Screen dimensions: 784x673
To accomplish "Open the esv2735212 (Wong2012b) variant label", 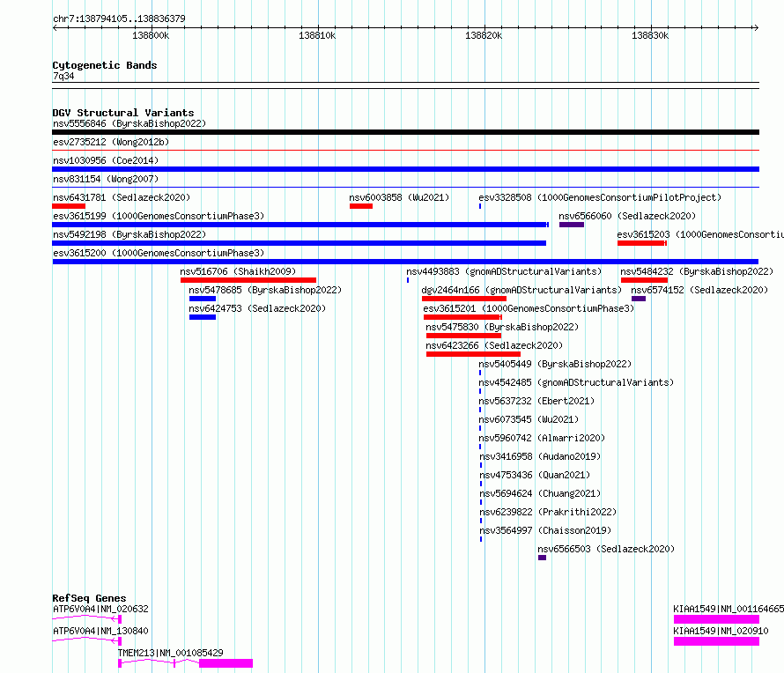I will 111,142.
